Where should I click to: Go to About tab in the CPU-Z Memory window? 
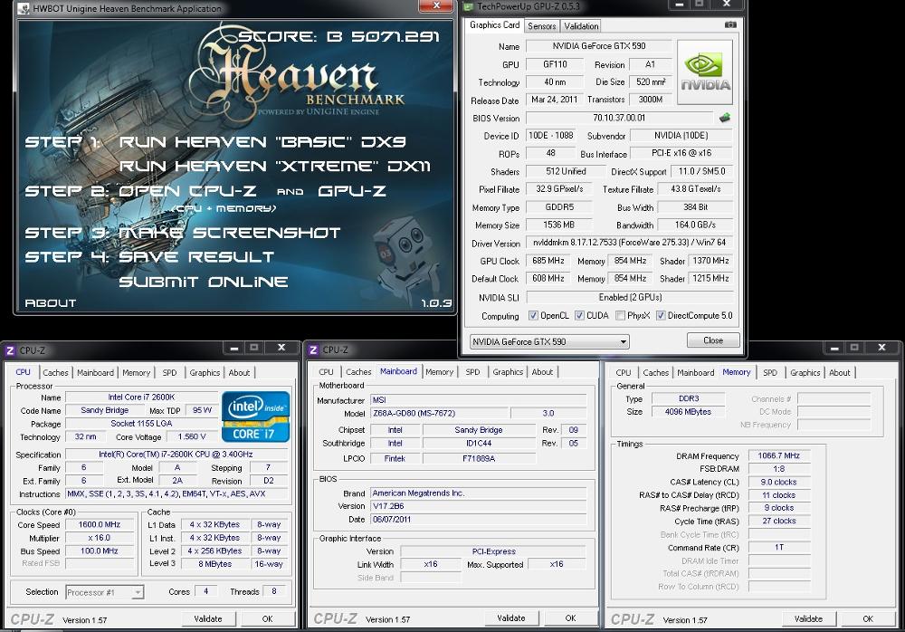point(839,373)
